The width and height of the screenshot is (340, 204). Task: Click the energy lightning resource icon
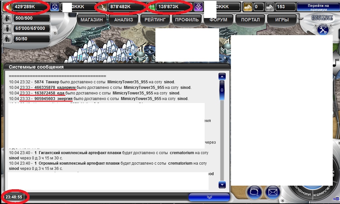[x=102, y=7]
